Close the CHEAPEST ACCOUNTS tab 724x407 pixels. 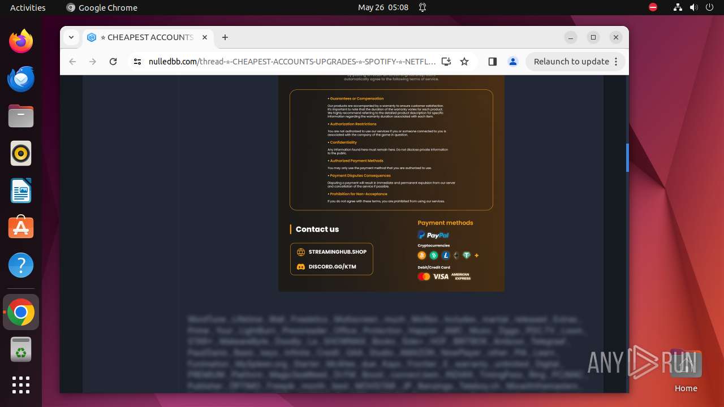(205, 37)
